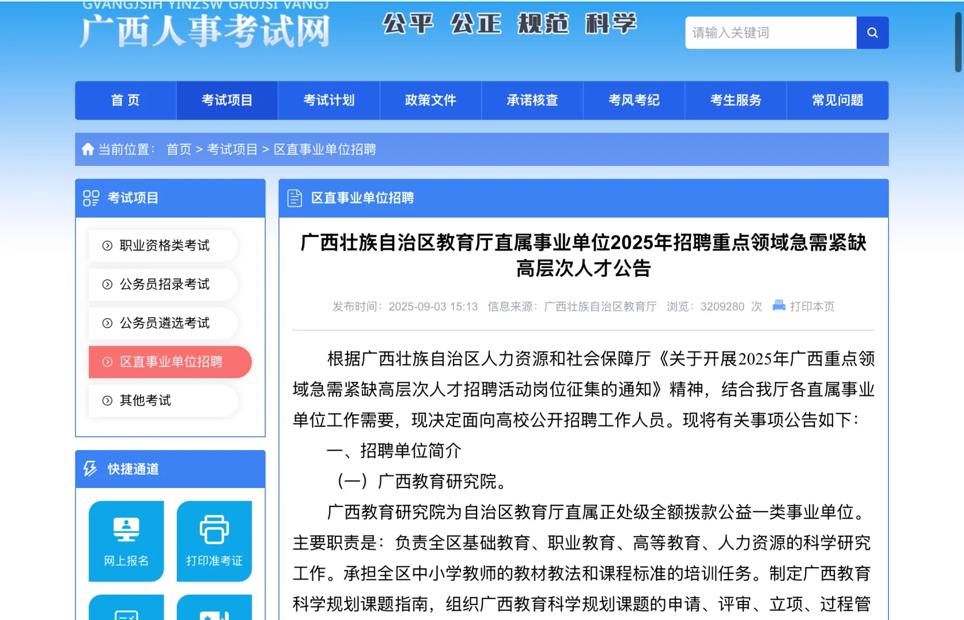Click the lightning icon beside 快捷通道
The height and width of the screenshot is (620, 964).
click(90, 469)
